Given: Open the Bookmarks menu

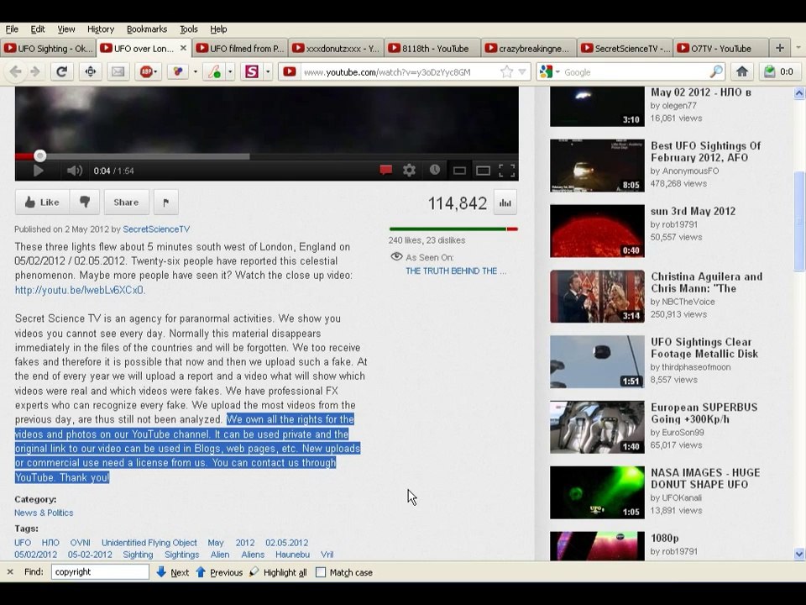Looking at the screenshot, I should (x=146, y=29).
